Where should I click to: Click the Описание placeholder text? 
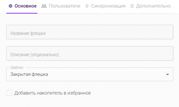coord(34,55)
